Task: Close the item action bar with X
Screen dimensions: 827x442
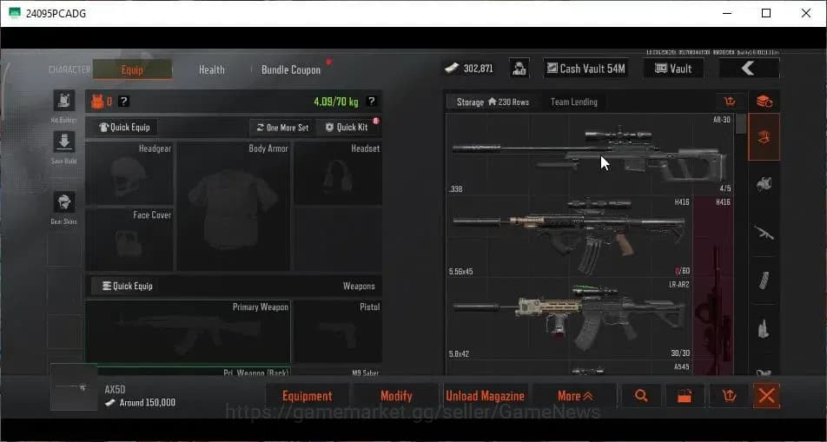Action: 767,396
